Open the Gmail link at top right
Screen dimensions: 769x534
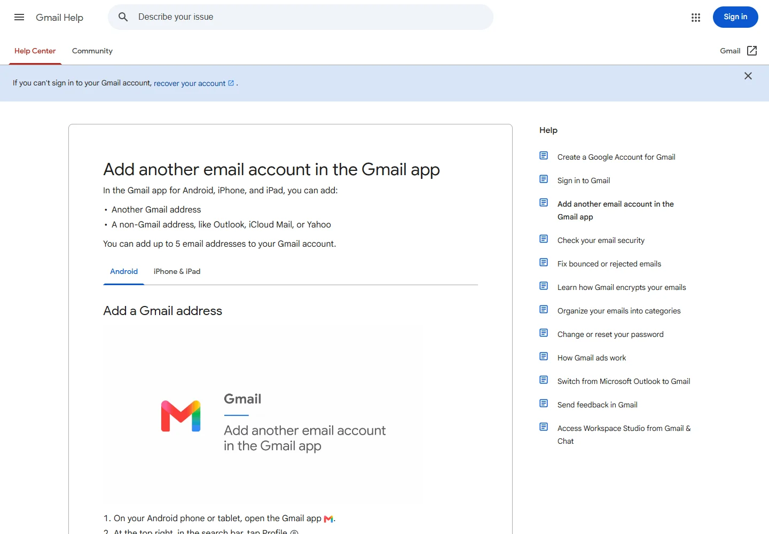pos(730,51)
